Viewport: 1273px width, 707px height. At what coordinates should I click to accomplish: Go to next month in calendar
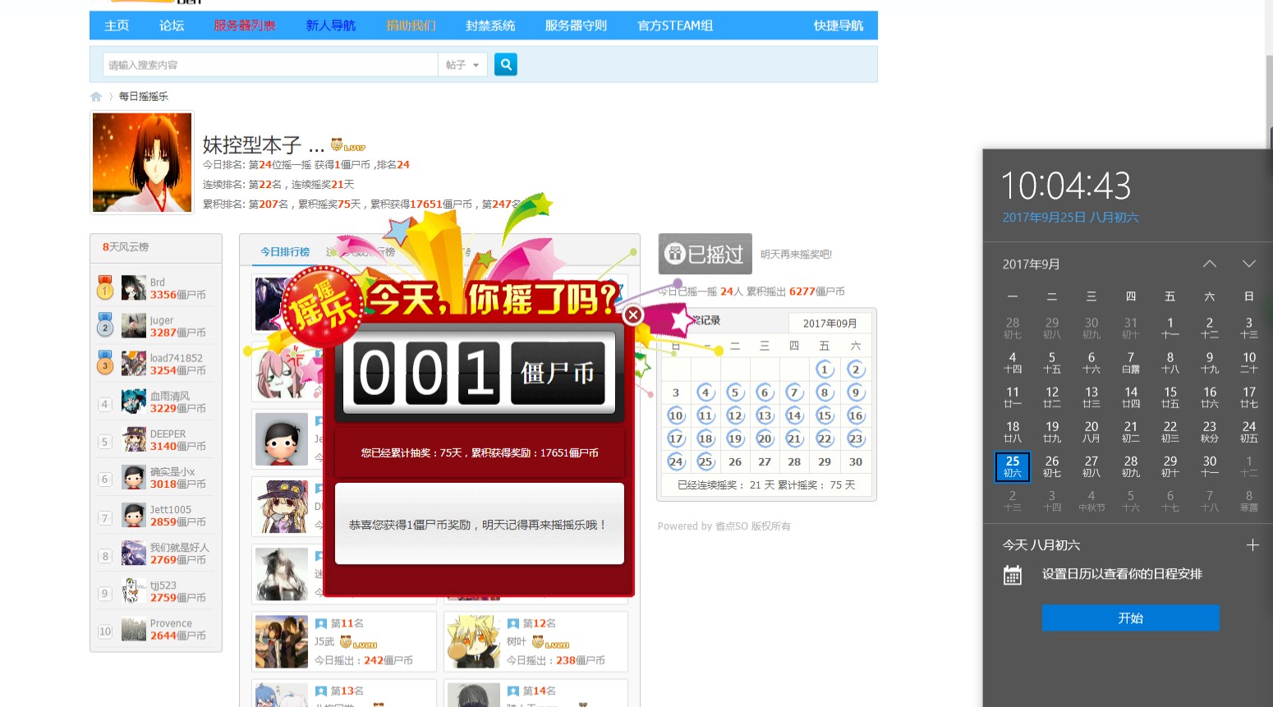coord(1248,264)
